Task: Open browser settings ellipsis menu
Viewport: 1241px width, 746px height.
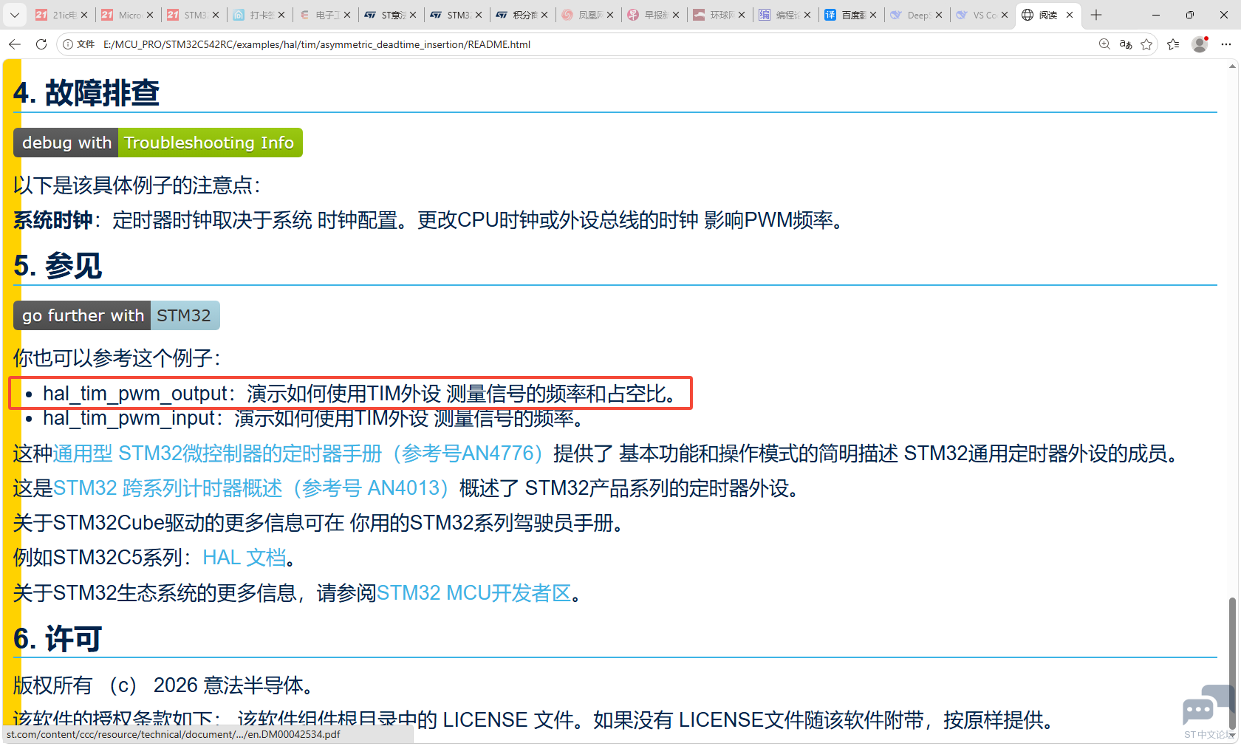Action: (x=1226, y=44)
